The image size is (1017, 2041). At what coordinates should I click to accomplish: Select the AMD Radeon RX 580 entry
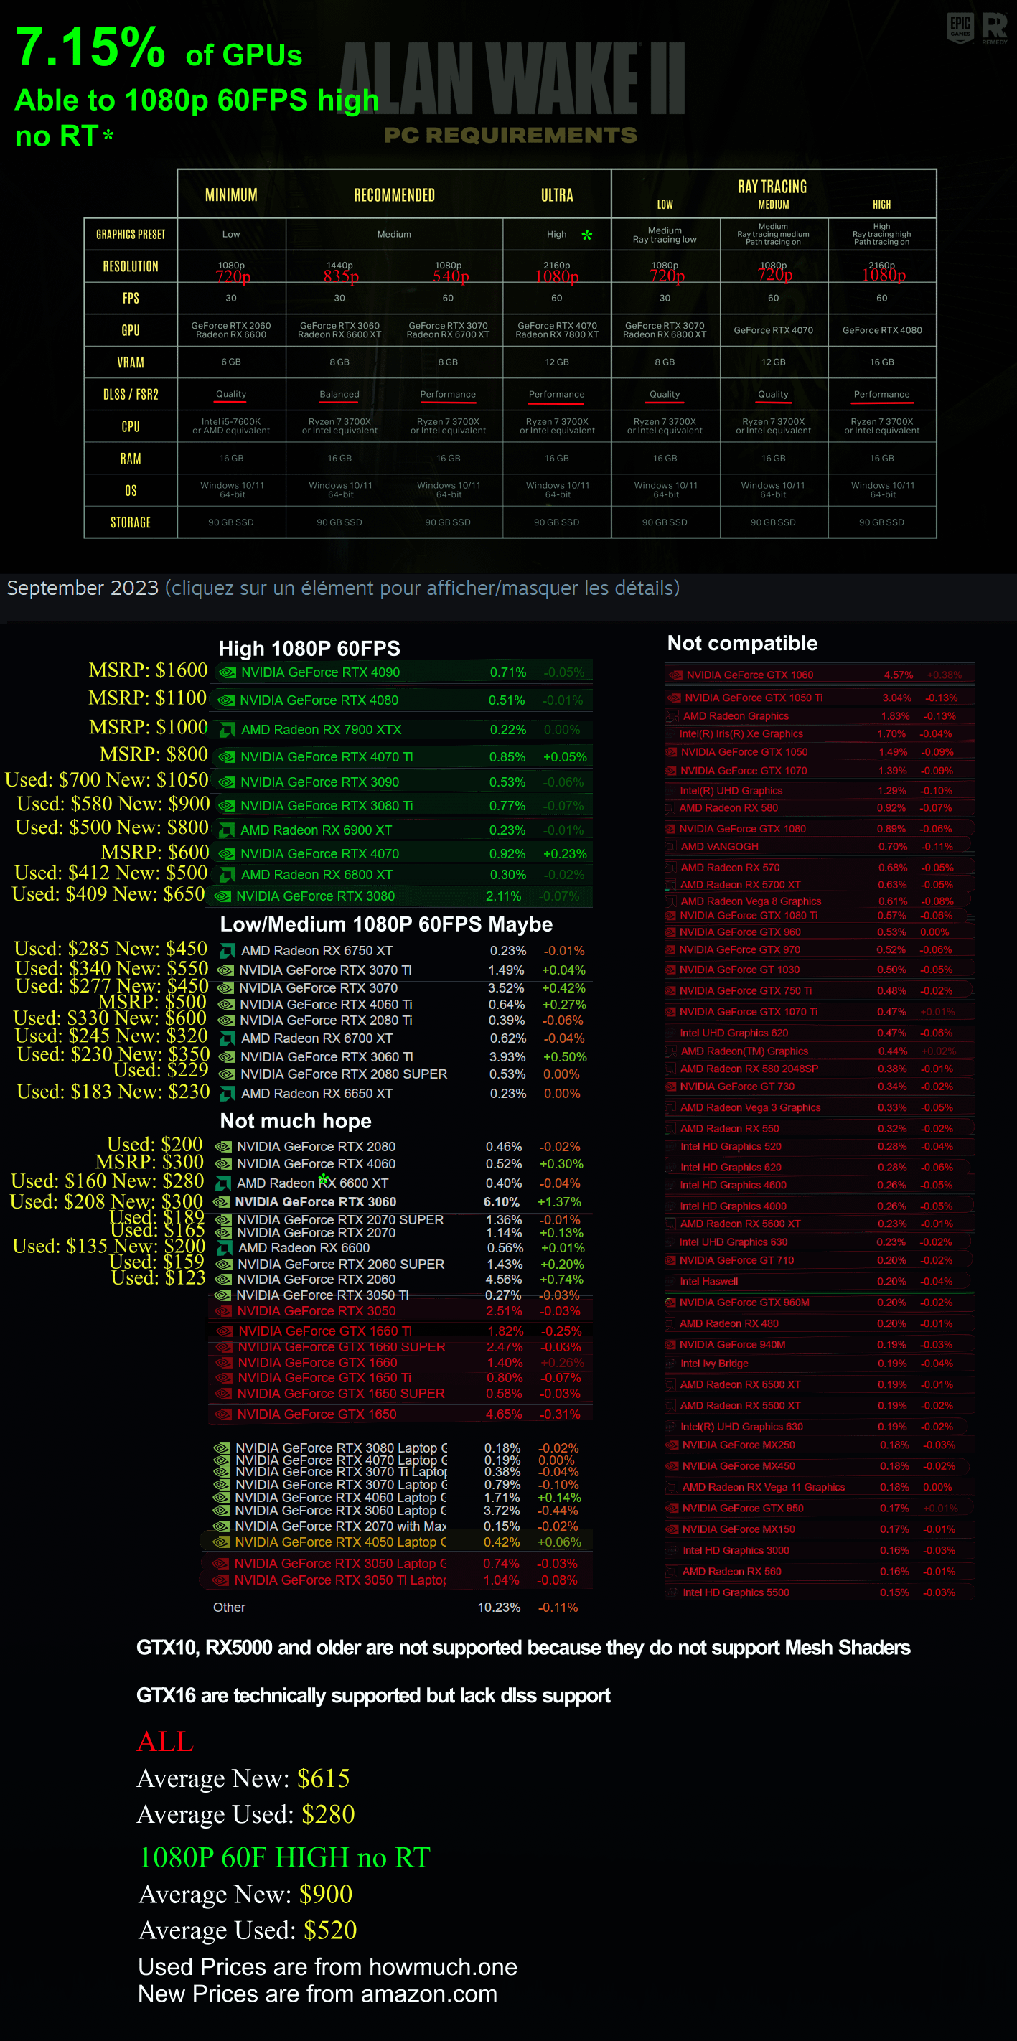coord(820,807)
